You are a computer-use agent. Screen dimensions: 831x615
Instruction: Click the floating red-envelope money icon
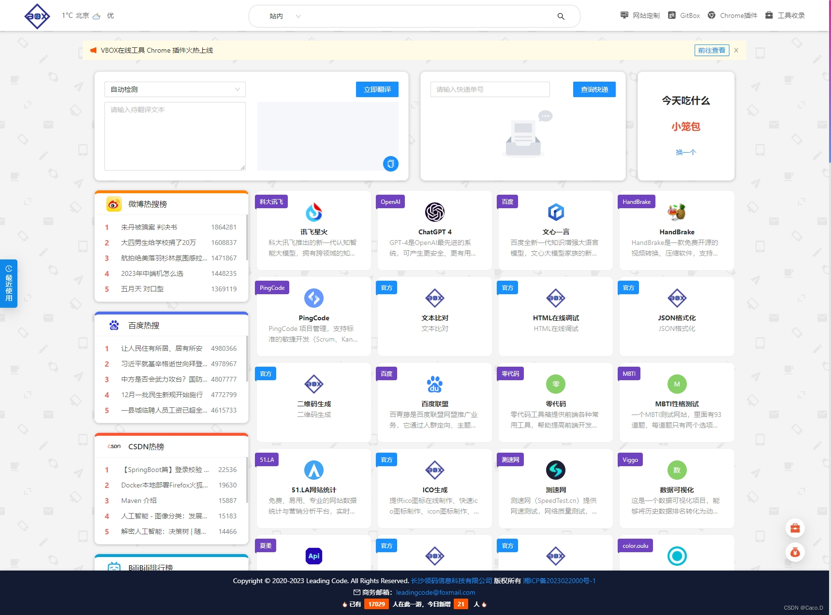tap(795, 553)
